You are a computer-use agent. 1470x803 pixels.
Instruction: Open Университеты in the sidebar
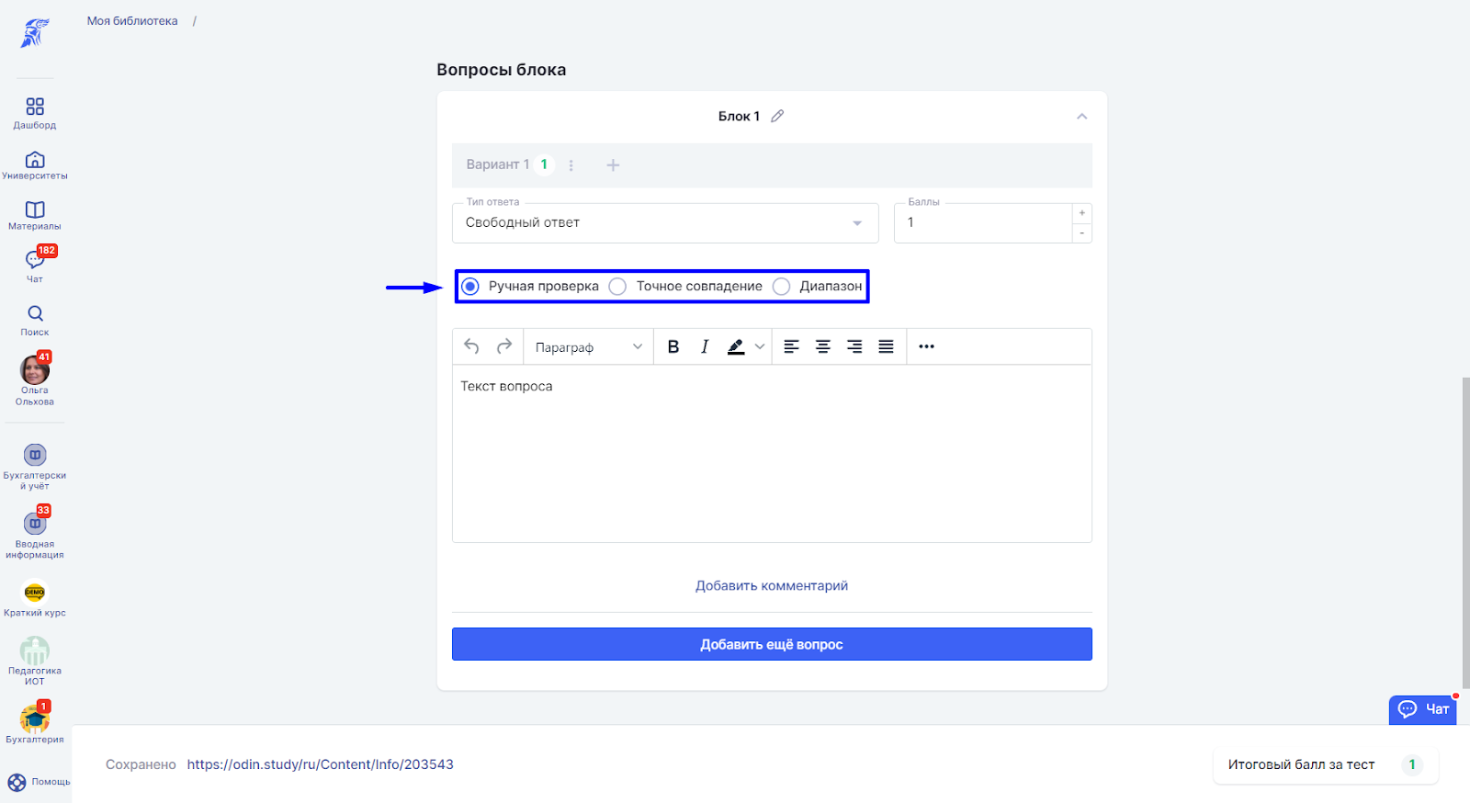tap(35, 159)
